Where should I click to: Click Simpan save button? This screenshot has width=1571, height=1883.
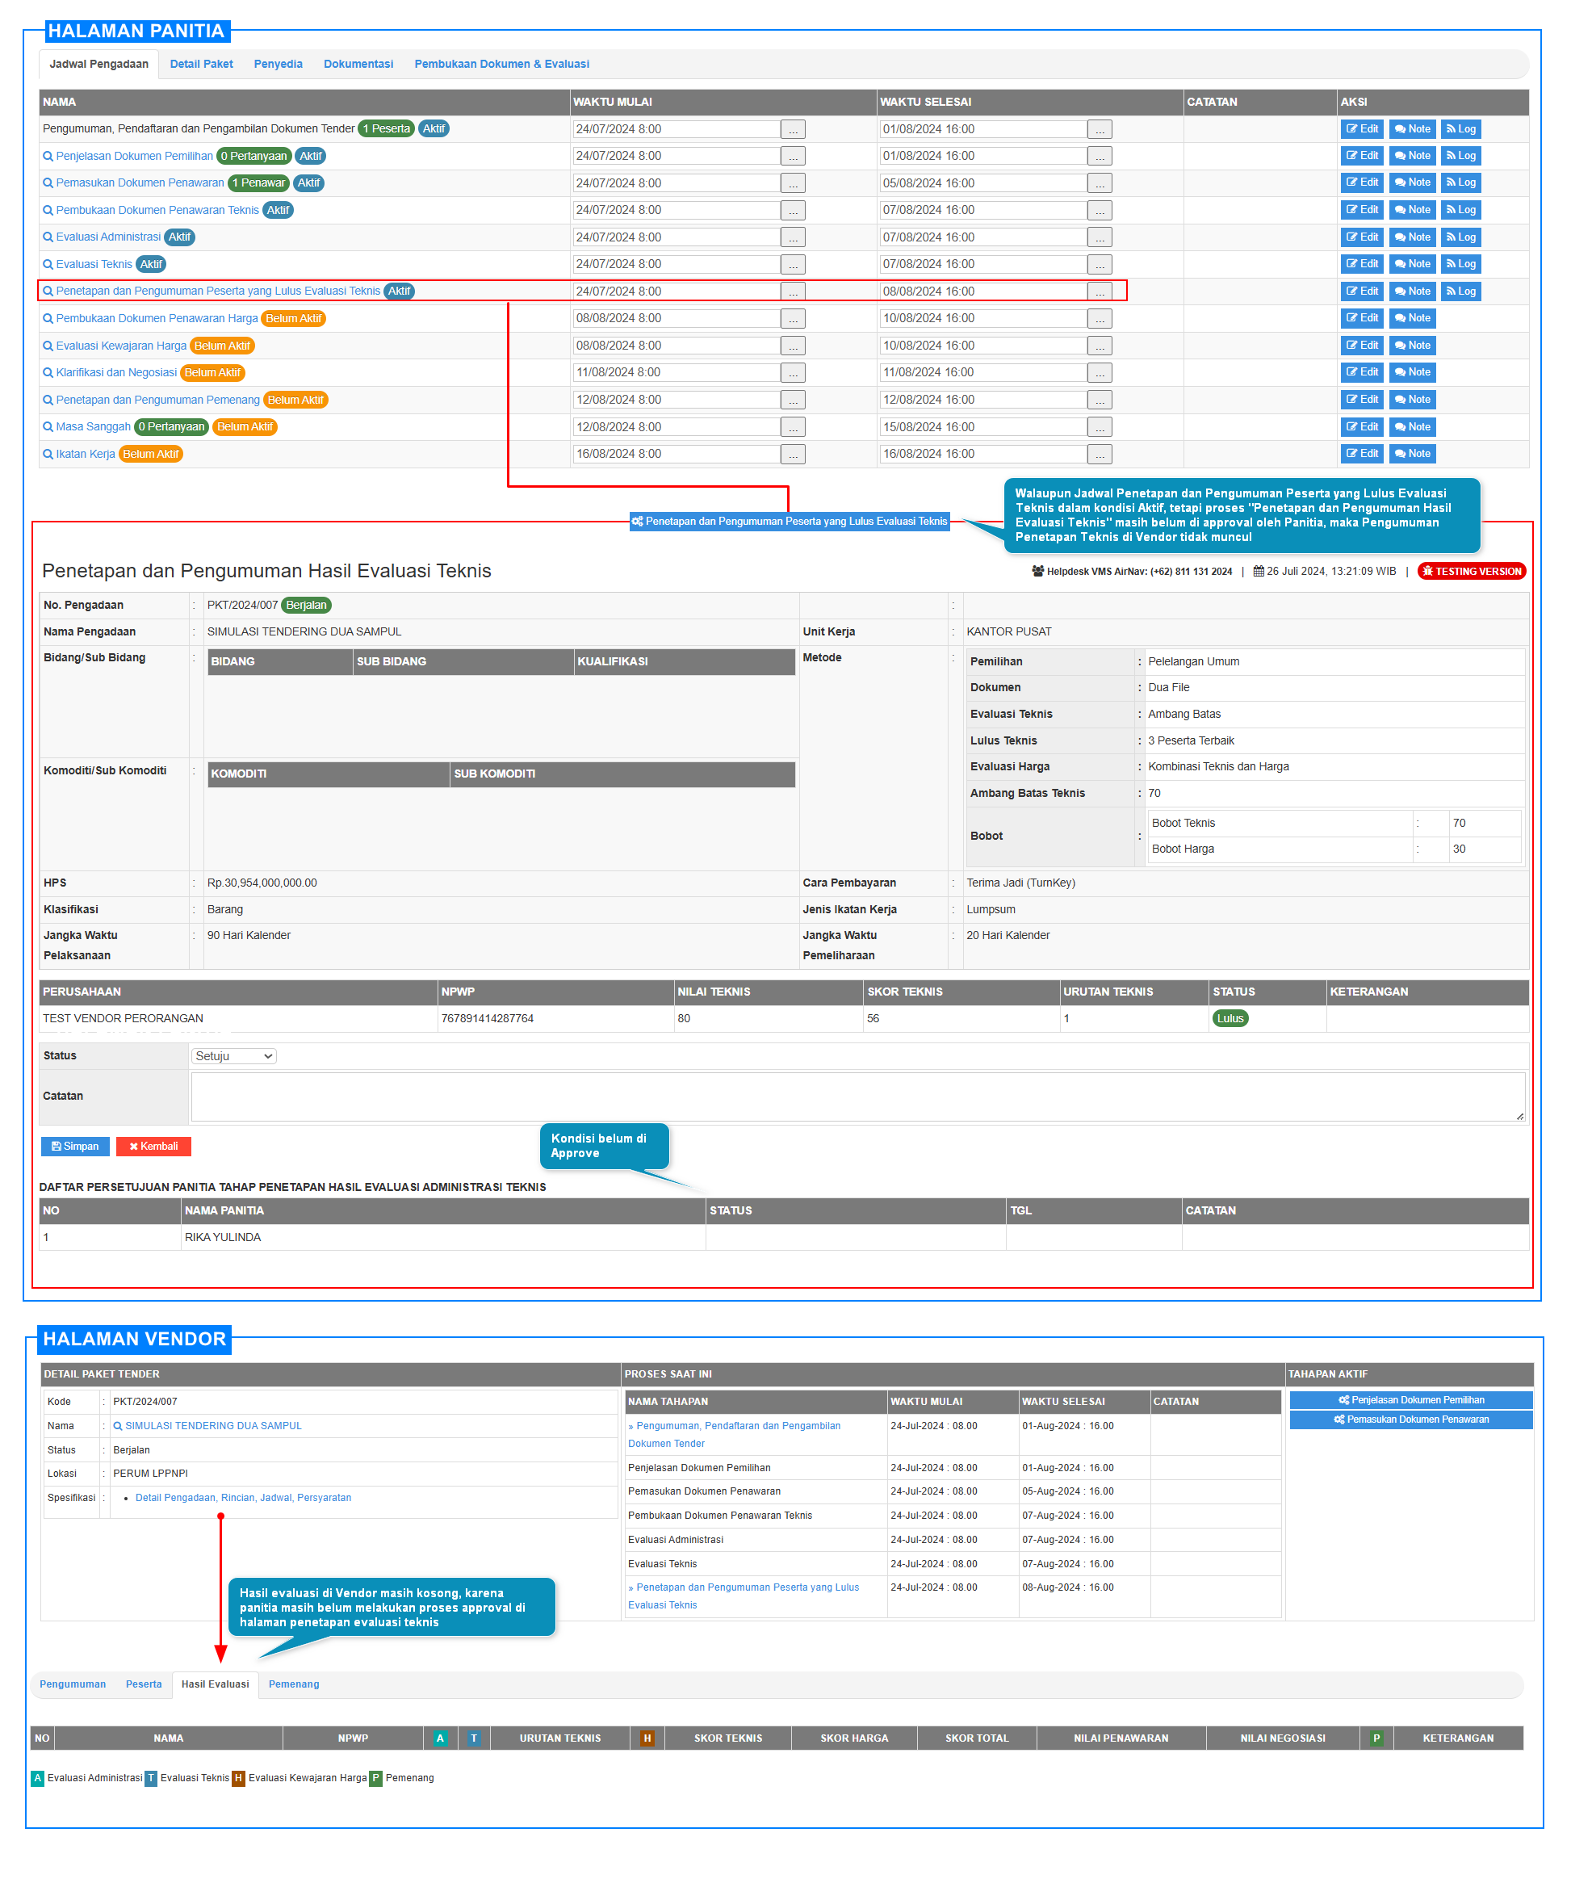point(75,1147)
